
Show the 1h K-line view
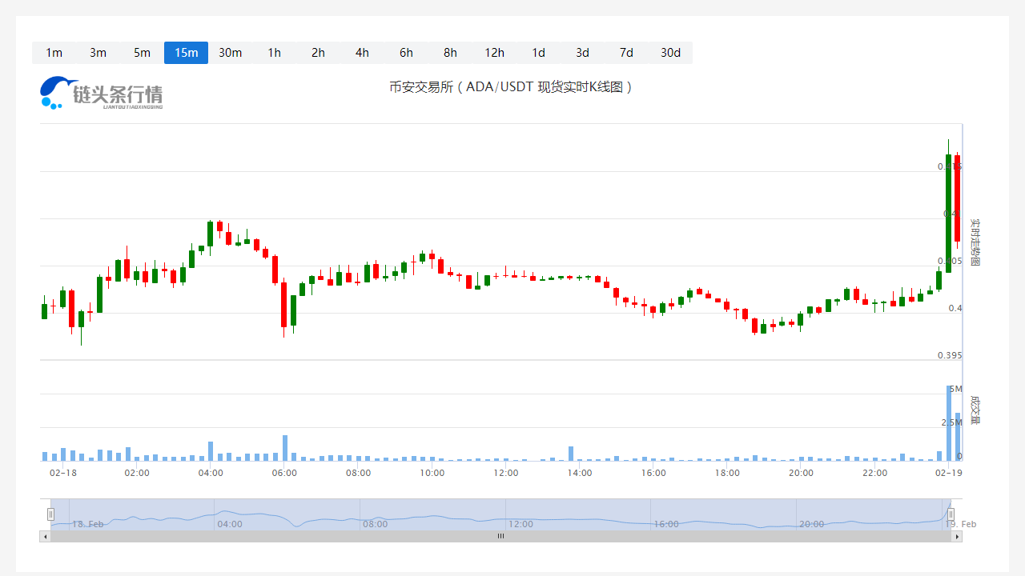274,53
